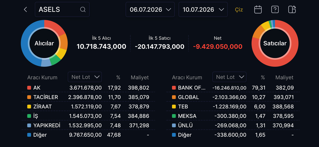Open the start date 06.07.2026 dropdown

coord(150,10)
